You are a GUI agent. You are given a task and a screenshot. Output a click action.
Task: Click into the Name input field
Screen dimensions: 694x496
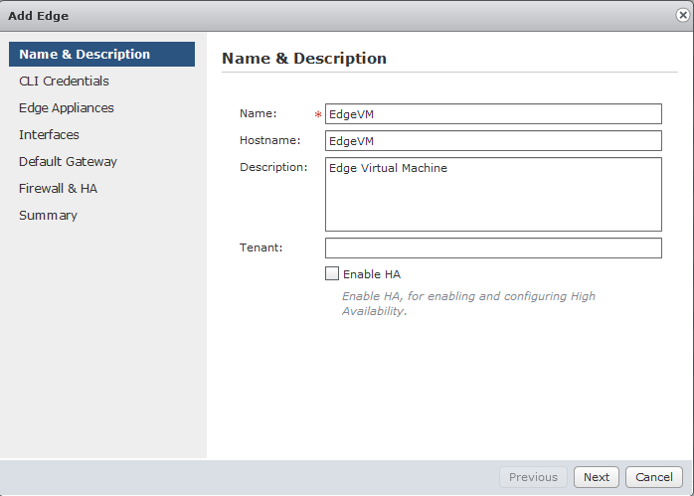tap(492, 114)
